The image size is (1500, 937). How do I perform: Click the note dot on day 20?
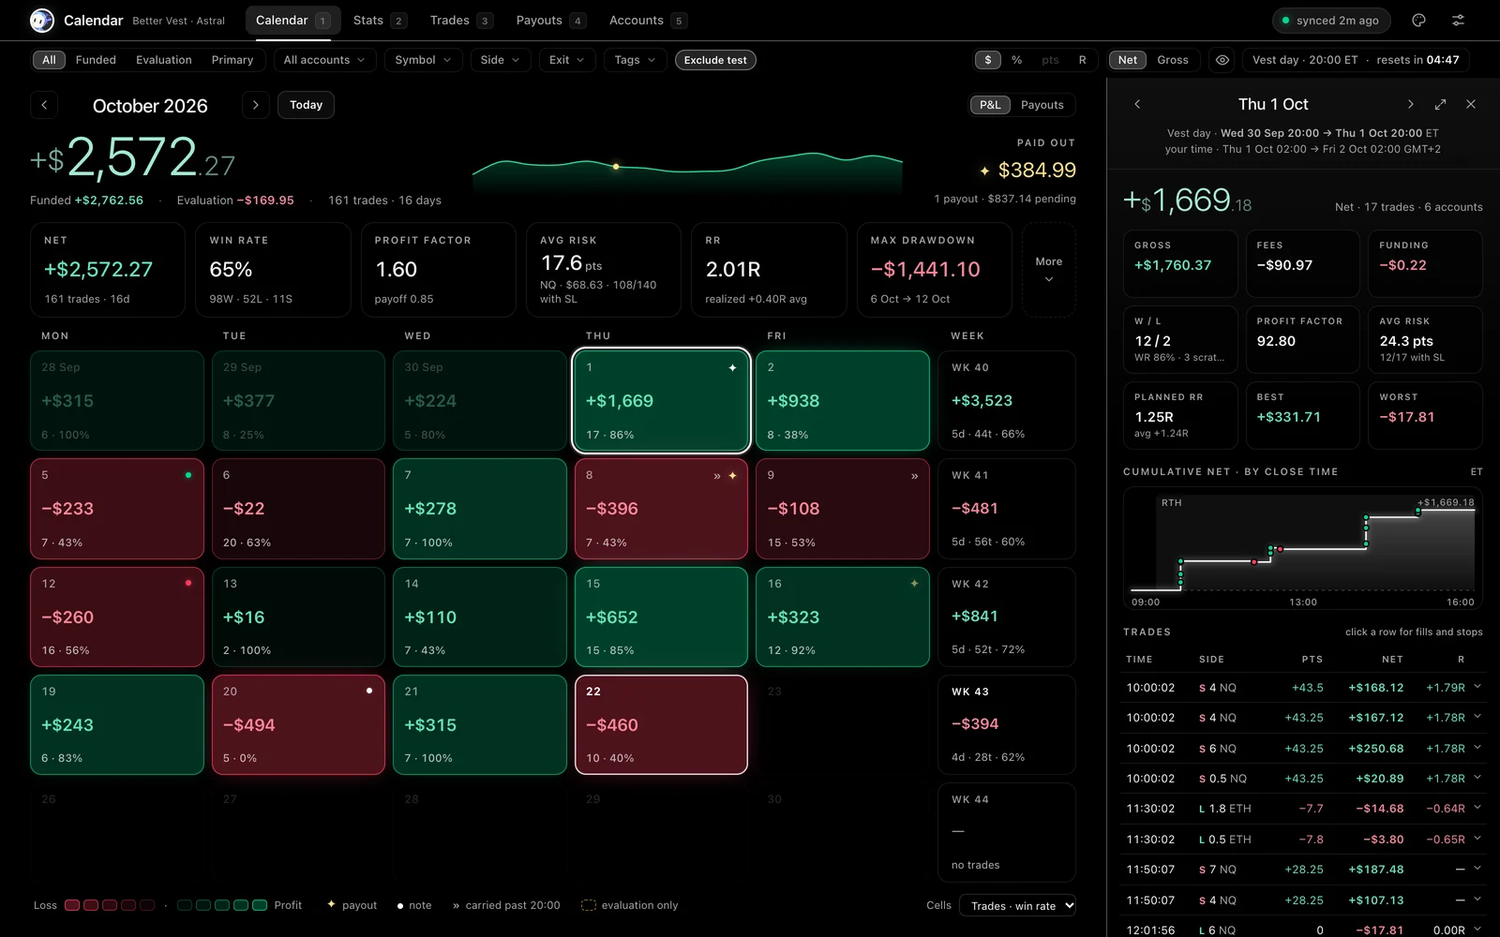tap(369, 691)
